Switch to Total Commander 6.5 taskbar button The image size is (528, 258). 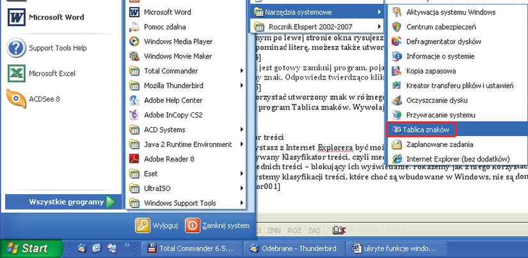pos(191,249)
